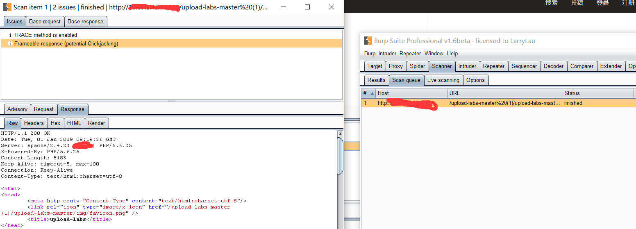Image resolution: width=636 pixels, height=229 pixels.
Task: Open the Live scanning sub-tab
Action: tap(443, 80)
